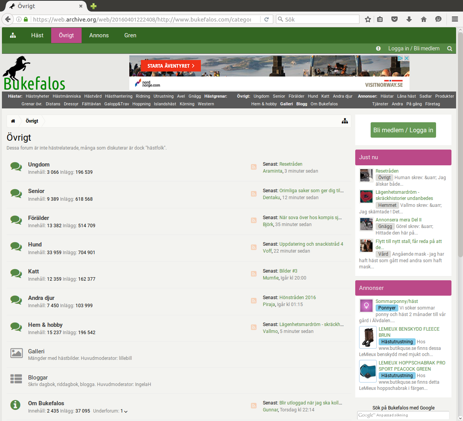Click the Om Bukefalos info icon
The image size is (463, 421).
[x=15, y=405]
